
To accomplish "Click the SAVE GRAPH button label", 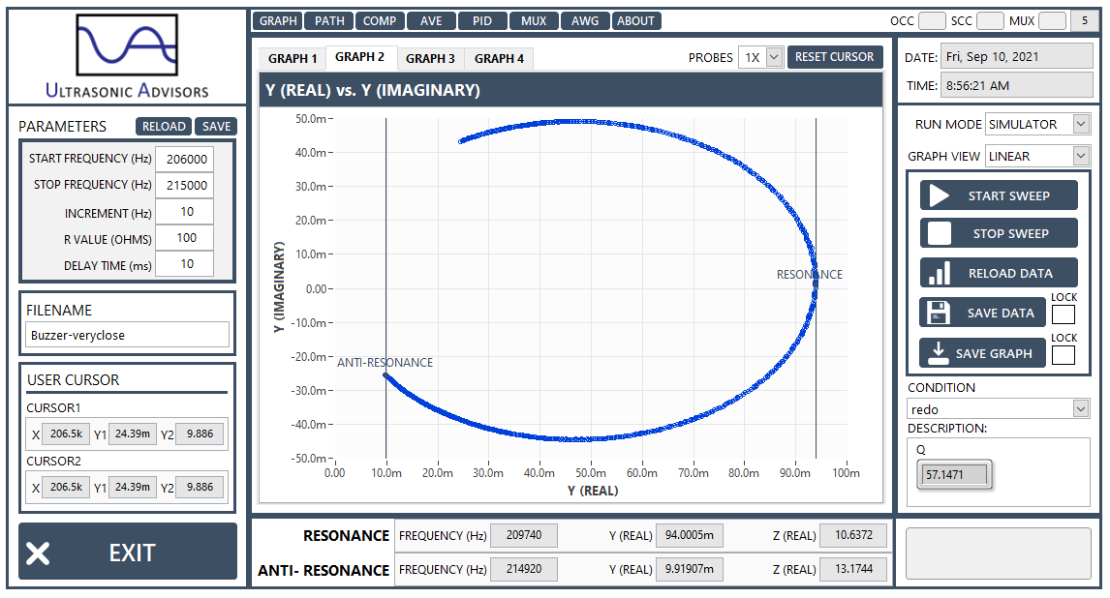I will coord(994,353).
